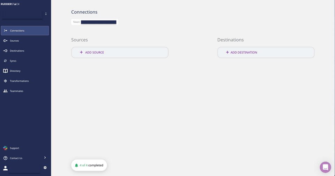Click the Sources arrow icon
The width and height of the screenshot is (335, 176).
[5, 41]
